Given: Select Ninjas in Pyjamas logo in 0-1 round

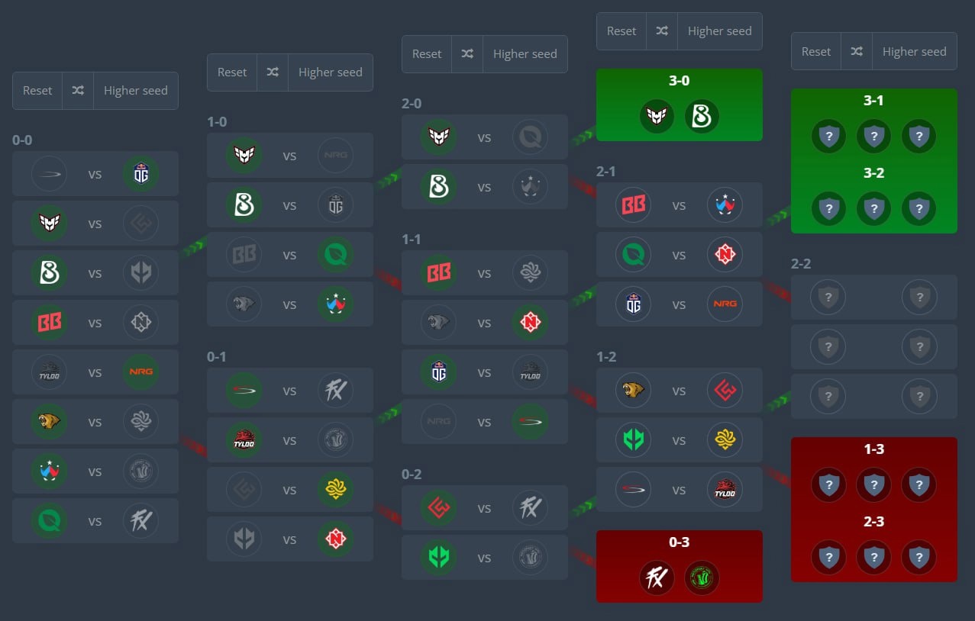Looking at the screenshot, I should [335, 539].
